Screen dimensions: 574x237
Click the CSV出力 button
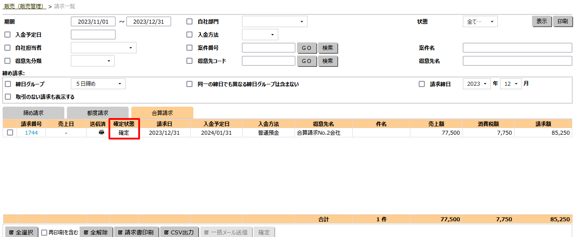pos(179,232)
